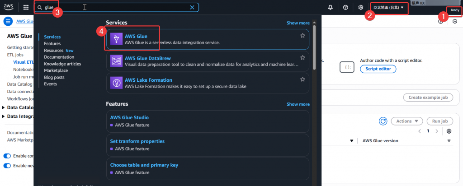Open Notebooks in sidebar
Screen dimensions: 463x186
coord(23,69)
